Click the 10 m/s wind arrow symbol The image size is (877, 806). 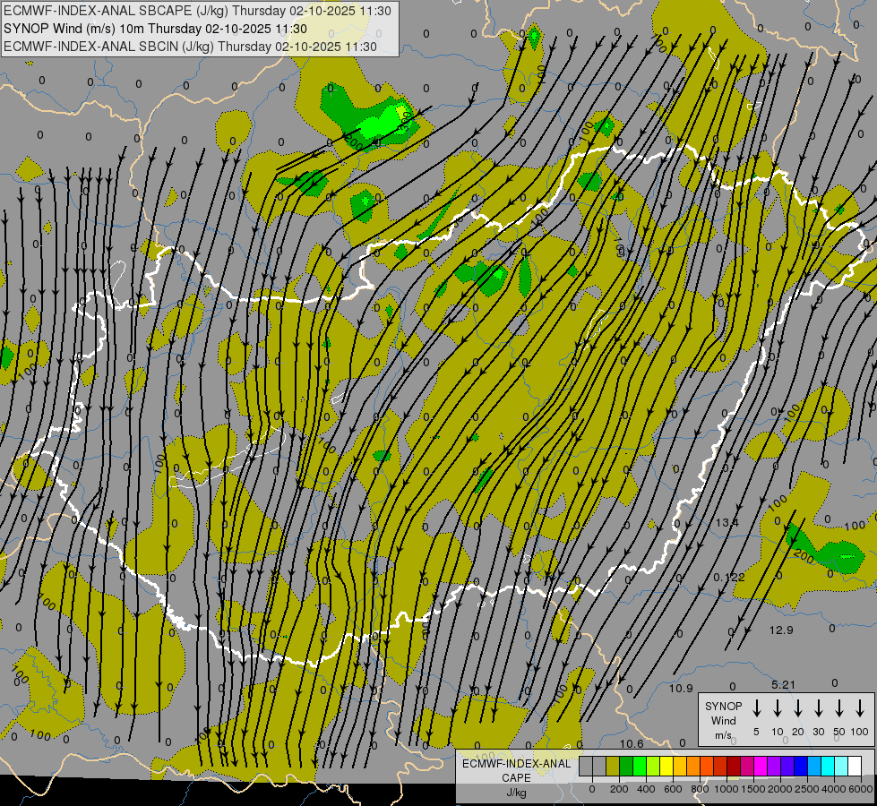777,708
